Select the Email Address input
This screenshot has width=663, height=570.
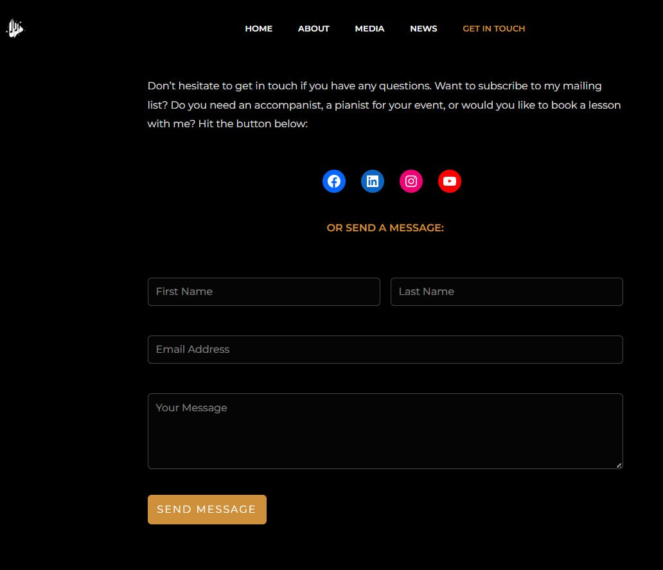[385, 350]
